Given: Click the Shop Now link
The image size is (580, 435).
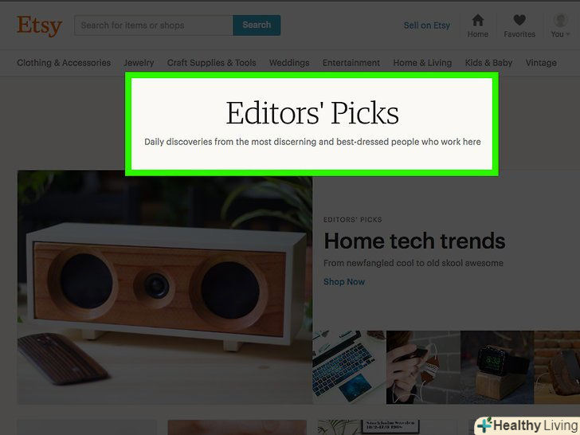Looking at the screenshot, I should click(344, 282).
